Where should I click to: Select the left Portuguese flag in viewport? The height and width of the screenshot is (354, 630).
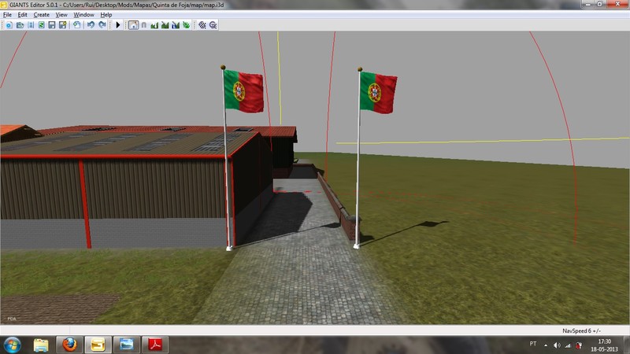click(243, 91)
